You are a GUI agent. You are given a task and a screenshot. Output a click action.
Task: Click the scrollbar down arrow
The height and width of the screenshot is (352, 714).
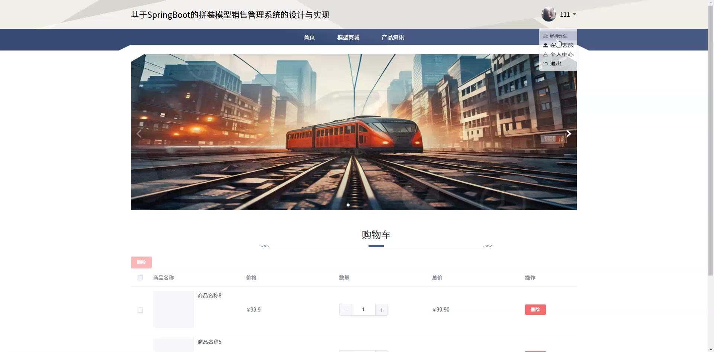tap(711, 349)
